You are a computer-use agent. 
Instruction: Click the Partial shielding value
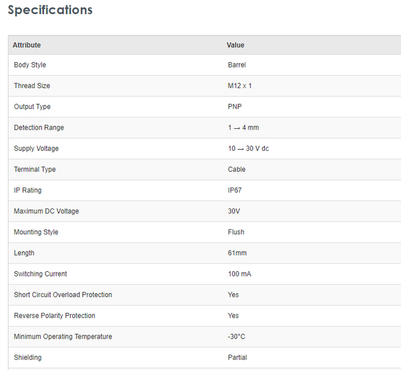237,357
